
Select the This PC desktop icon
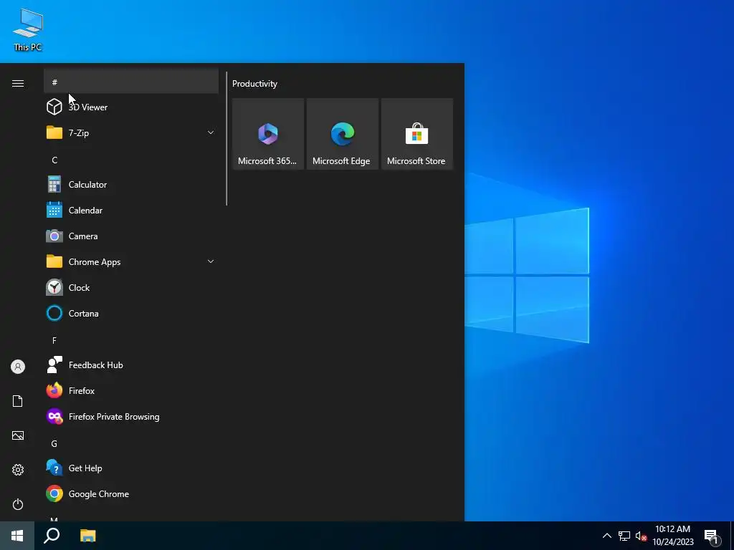click(x=28, y=29)
